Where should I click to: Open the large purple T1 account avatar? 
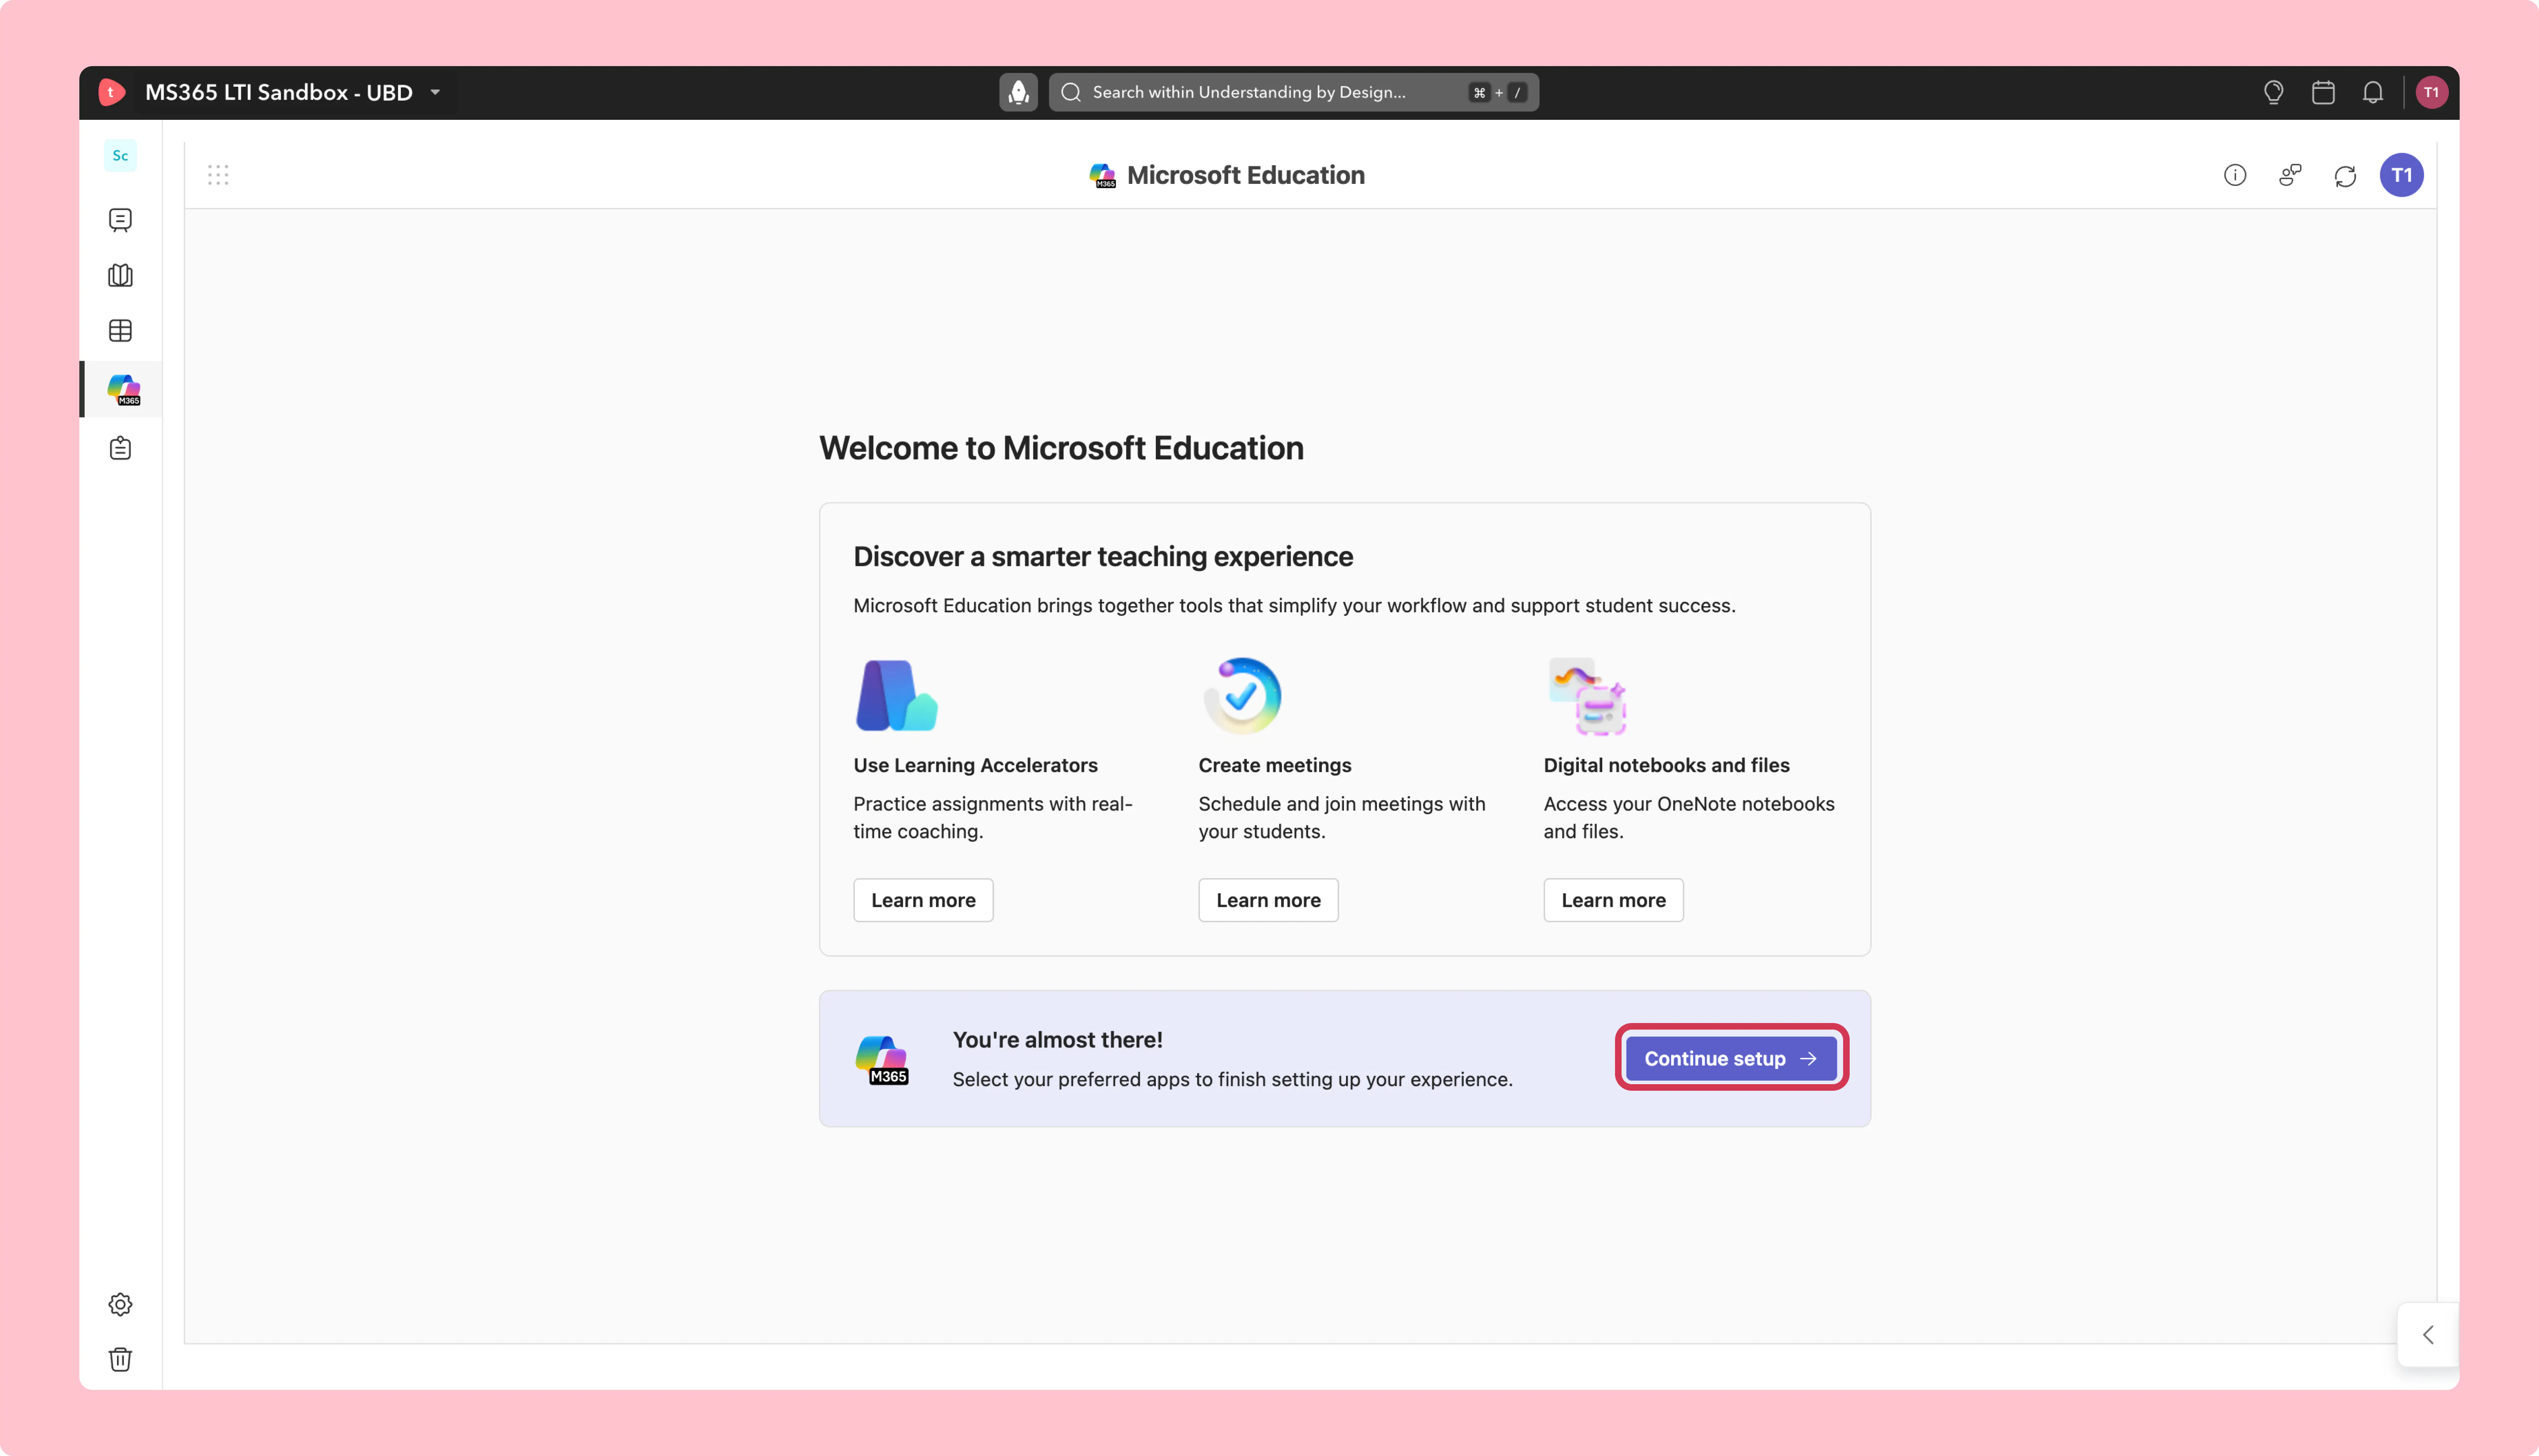[2401, 175]
